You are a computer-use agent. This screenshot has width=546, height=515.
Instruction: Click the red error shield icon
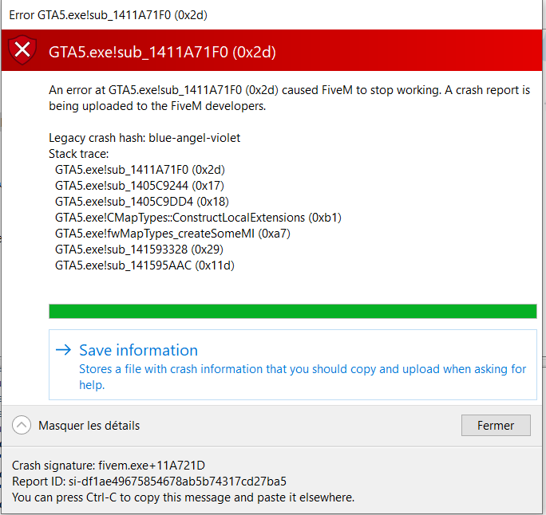(x=22, y=49)
